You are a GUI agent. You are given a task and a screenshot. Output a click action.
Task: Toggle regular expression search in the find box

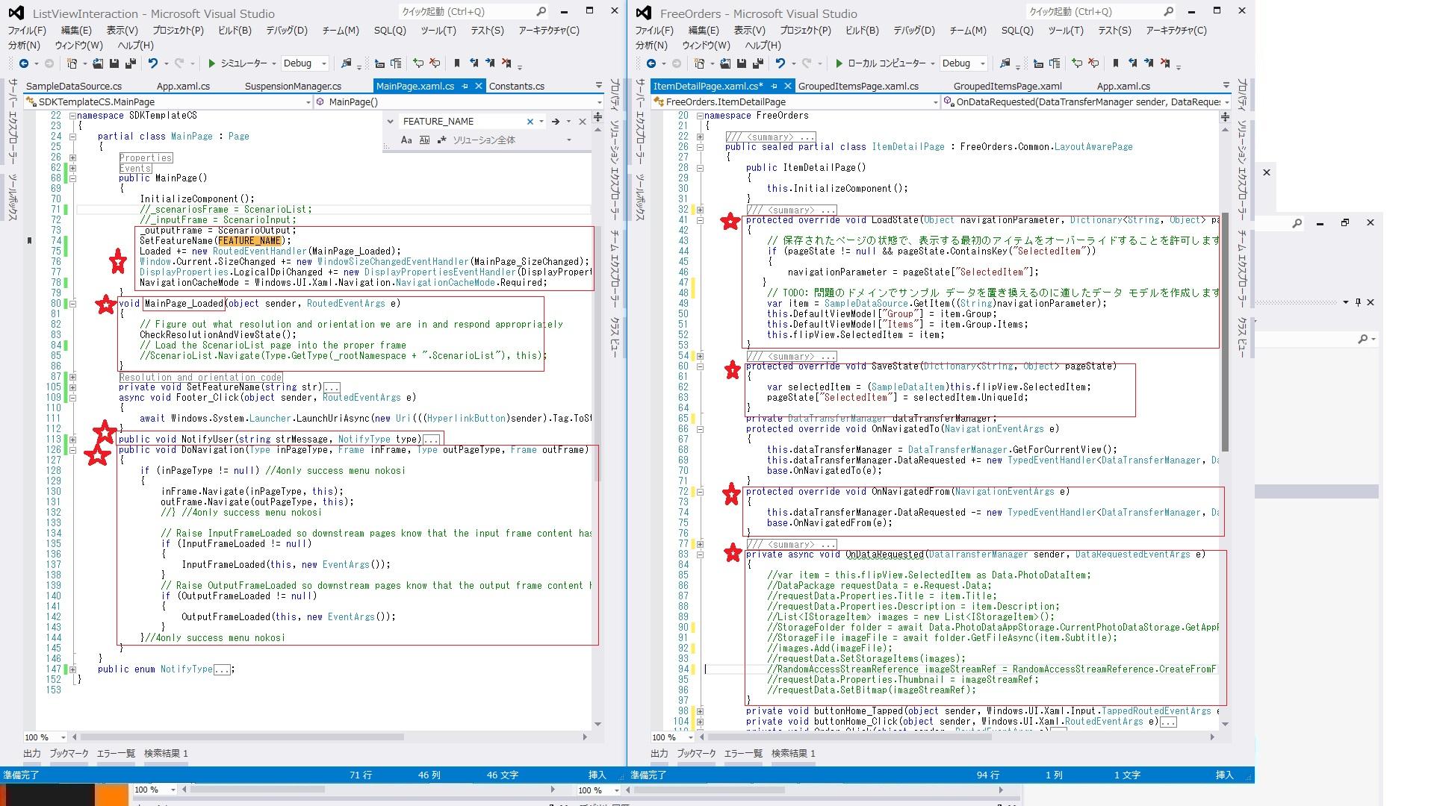pos(442,140)
